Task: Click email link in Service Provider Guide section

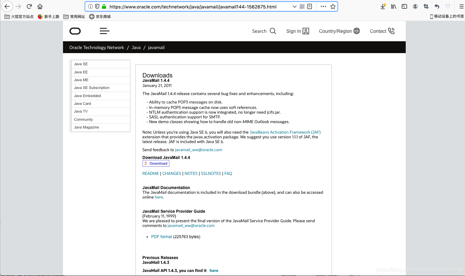Action: coord(191,226)
